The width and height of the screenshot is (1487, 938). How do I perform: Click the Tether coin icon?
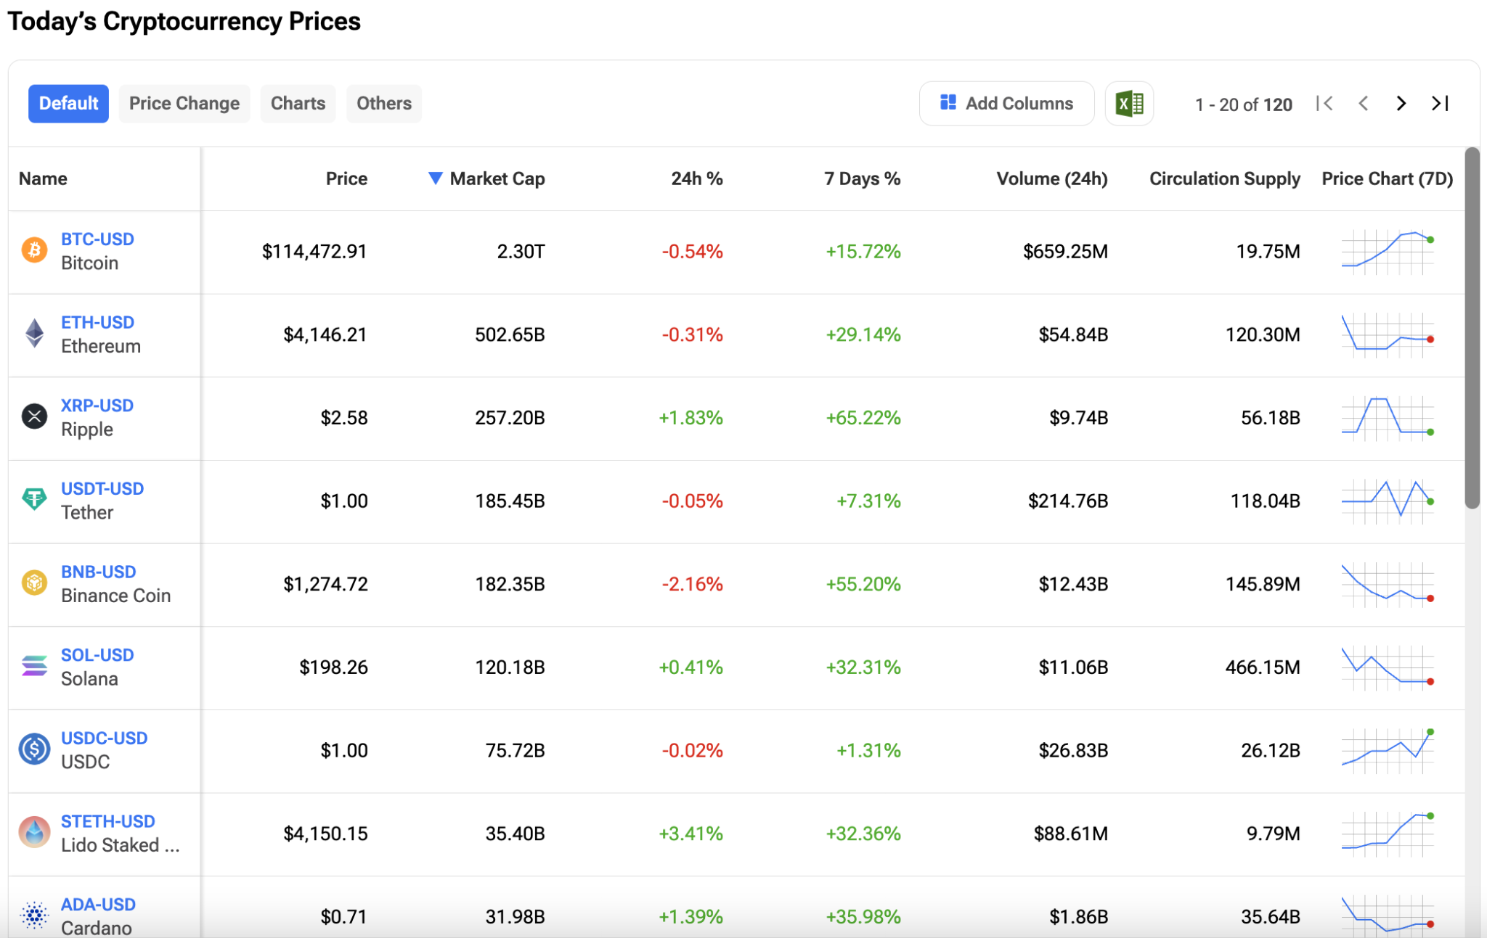(x=33, y=500)
